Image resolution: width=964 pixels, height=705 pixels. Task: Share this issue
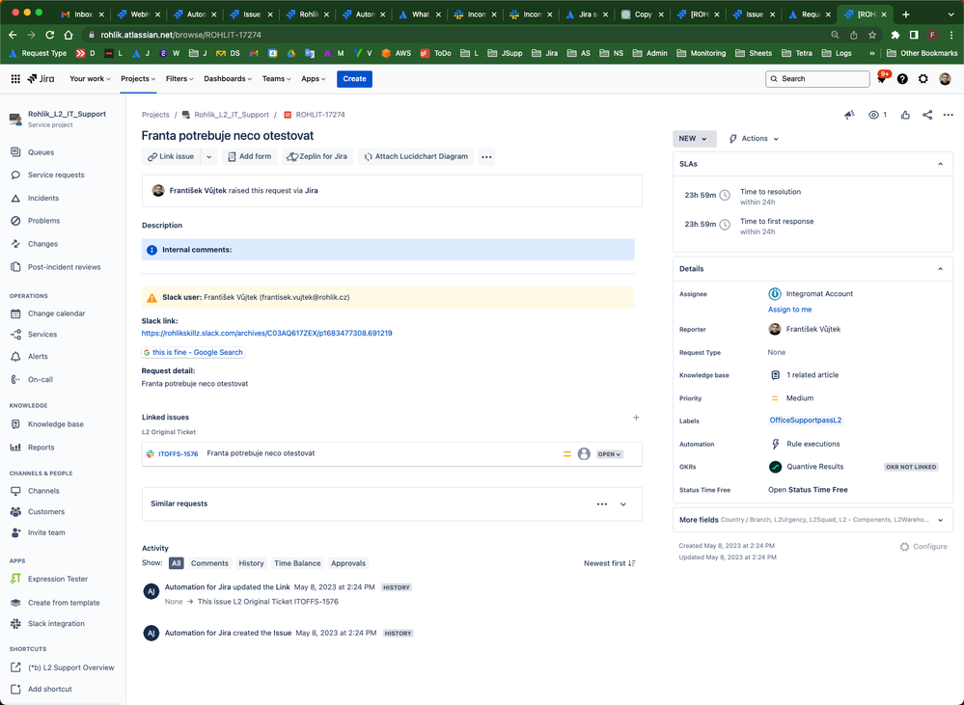[x=927, y=115]
